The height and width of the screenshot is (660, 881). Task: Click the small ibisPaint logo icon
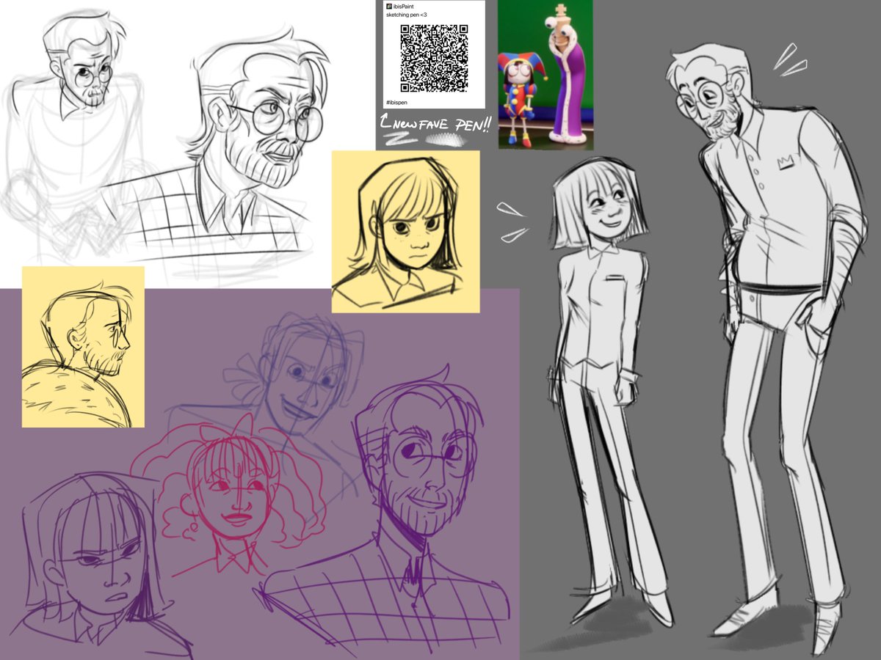tap(389, 6)
